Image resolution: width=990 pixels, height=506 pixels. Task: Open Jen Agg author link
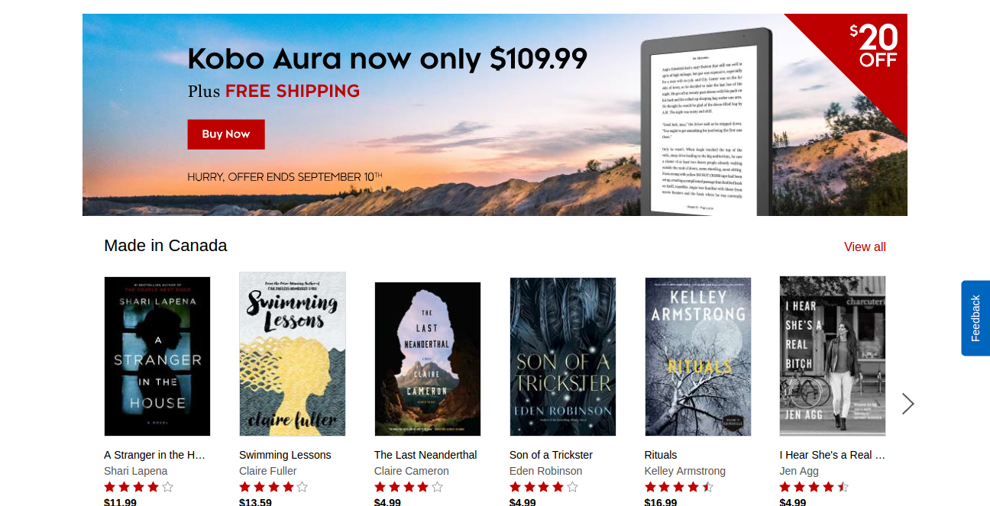(x=799, y=471)
